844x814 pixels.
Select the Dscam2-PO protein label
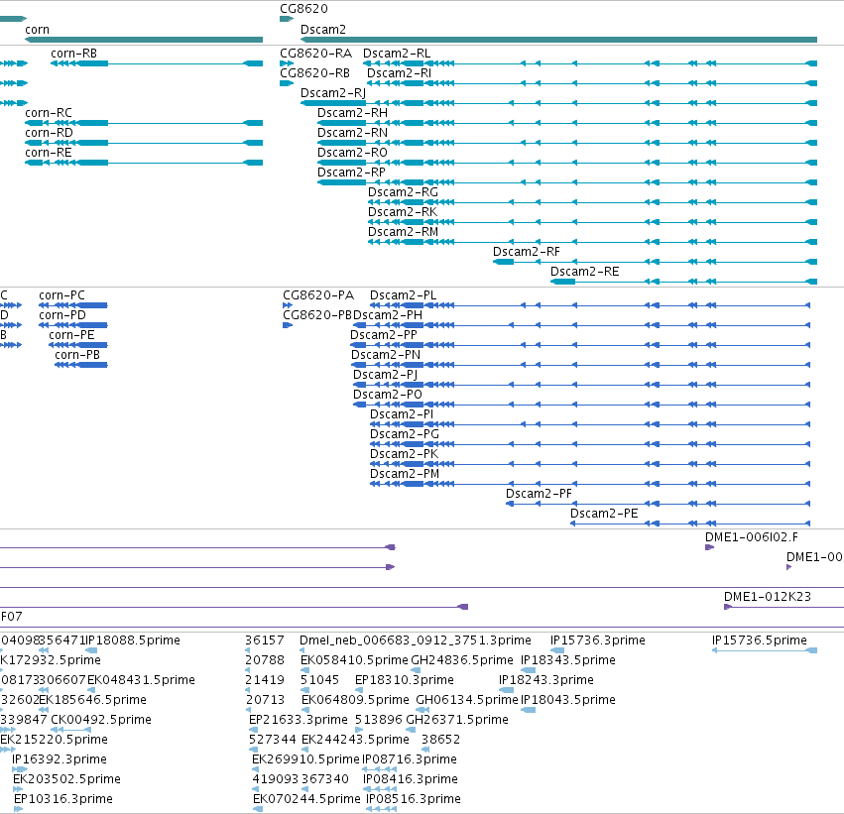tap(388, 395)
